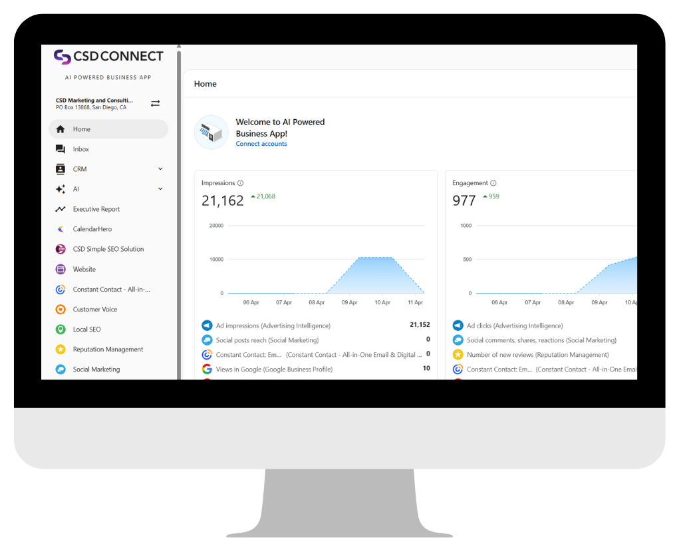Click the Home icon in sidebar
The width and height of the screenshot is (681, 542).
pos(61,129)
